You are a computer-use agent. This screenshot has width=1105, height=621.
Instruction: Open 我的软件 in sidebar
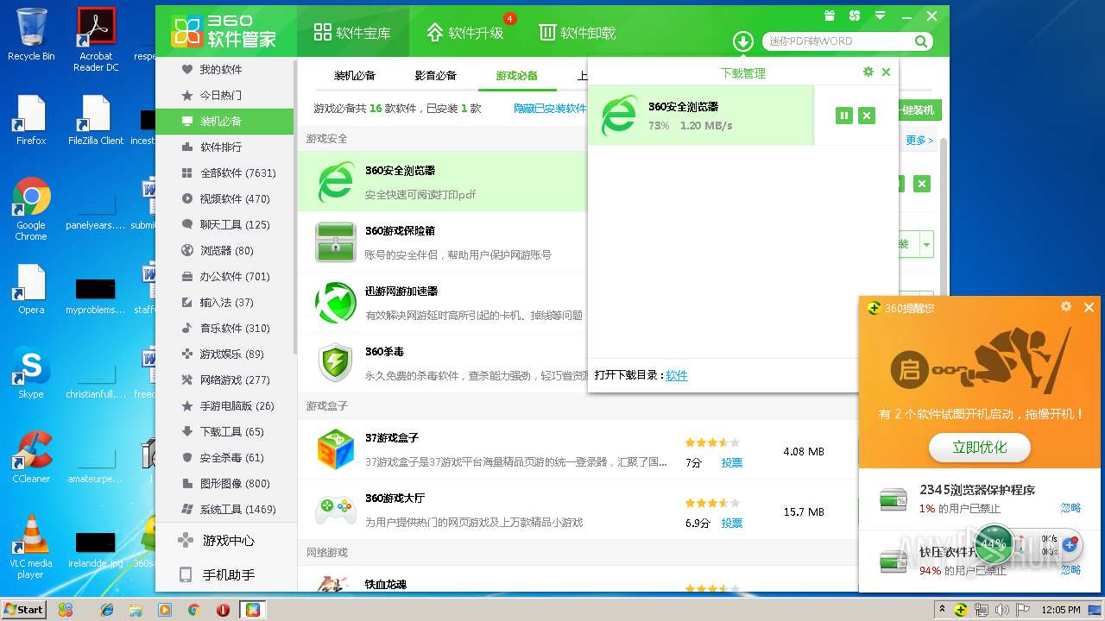[x=224, y=69]
